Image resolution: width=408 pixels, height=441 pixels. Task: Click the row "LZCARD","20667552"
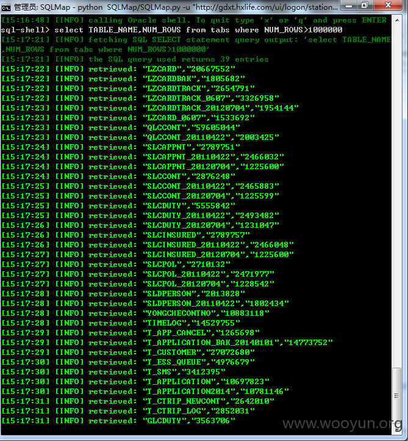[x=118, y=69]
